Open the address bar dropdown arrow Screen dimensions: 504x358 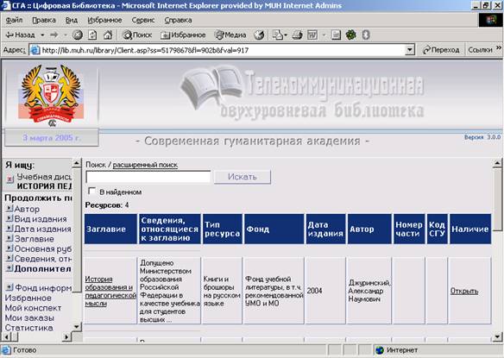coord(409,50)
